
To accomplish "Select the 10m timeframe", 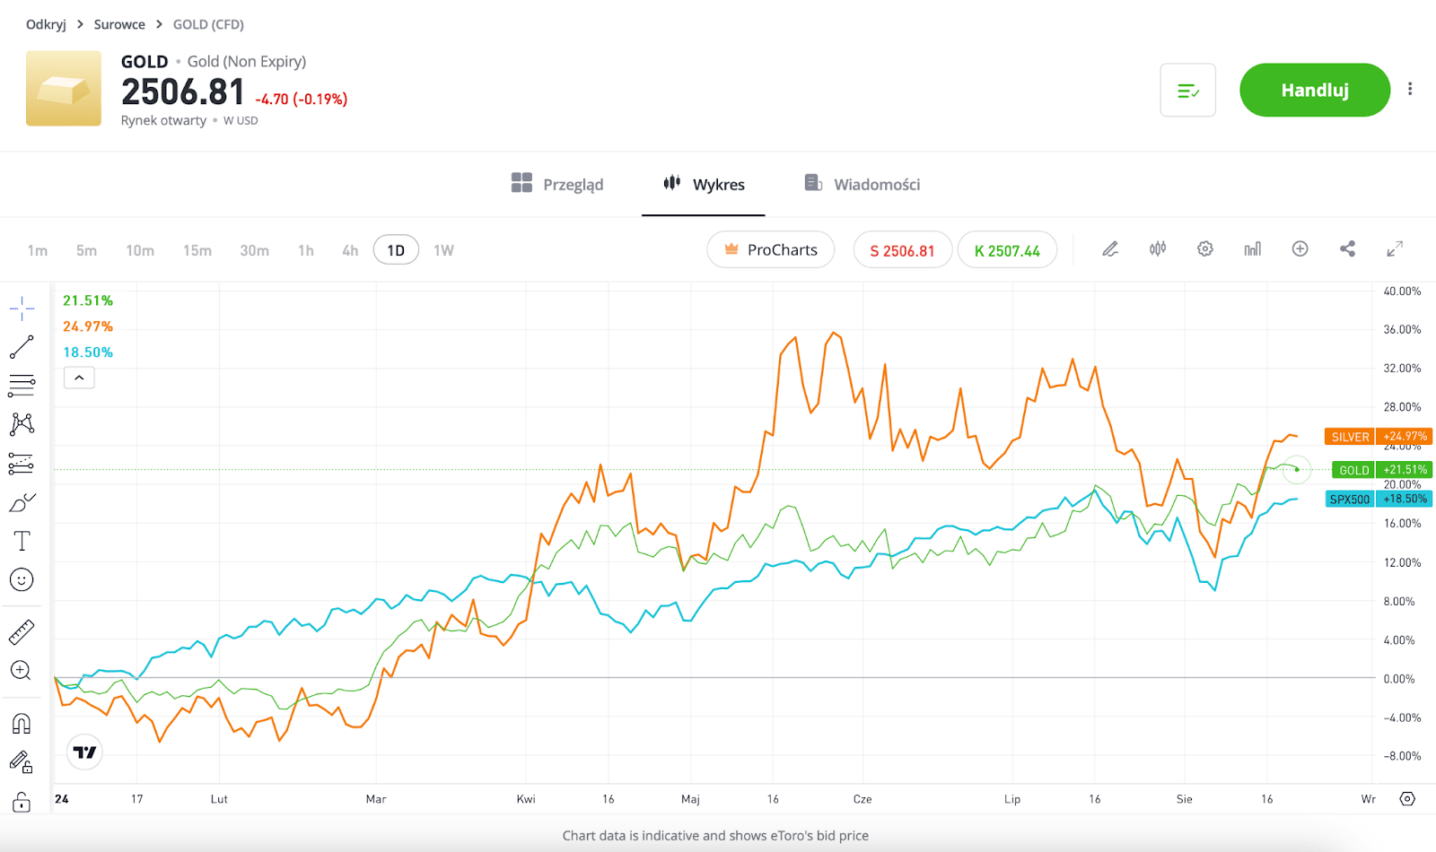I will point(140,250).
